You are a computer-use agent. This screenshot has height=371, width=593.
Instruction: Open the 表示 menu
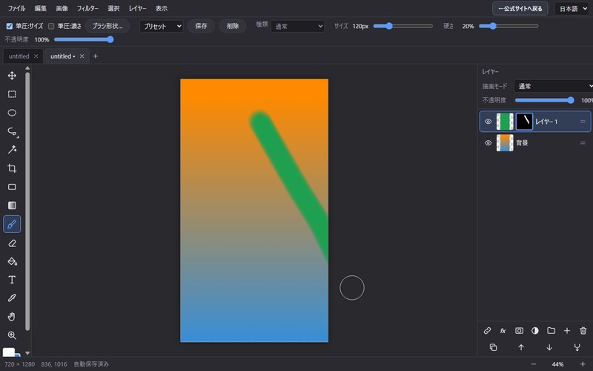pos(162,8)
